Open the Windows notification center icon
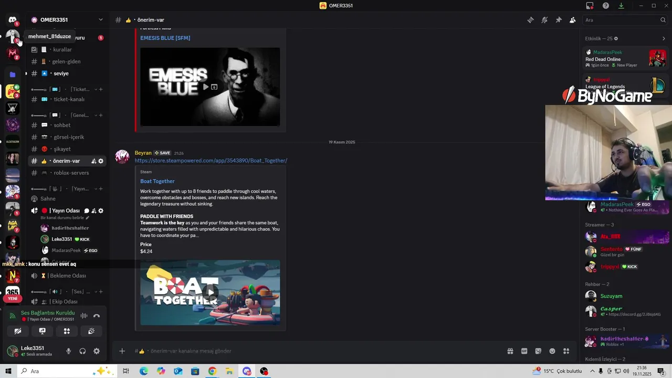 coord(661,371)
